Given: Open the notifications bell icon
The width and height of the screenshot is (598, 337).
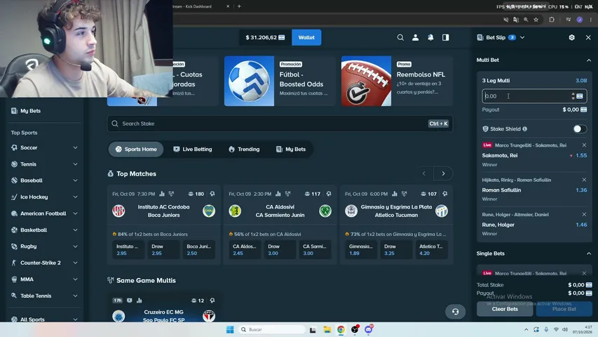Looking at the screenshot, I should click(x=430, y=37).
